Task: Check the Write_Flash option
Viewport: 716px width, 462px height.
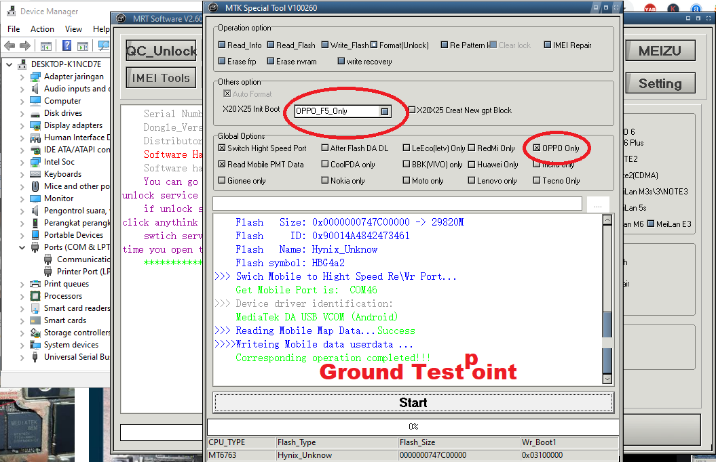Action: (x=325, y=45)
